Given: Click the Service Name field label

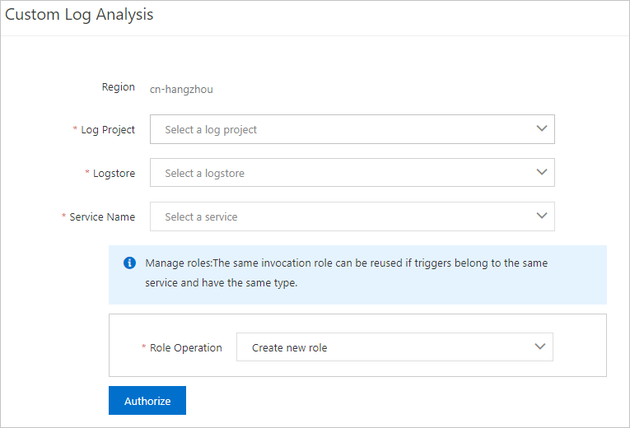Looking at the screenshot, I should (x=102, y=217).
